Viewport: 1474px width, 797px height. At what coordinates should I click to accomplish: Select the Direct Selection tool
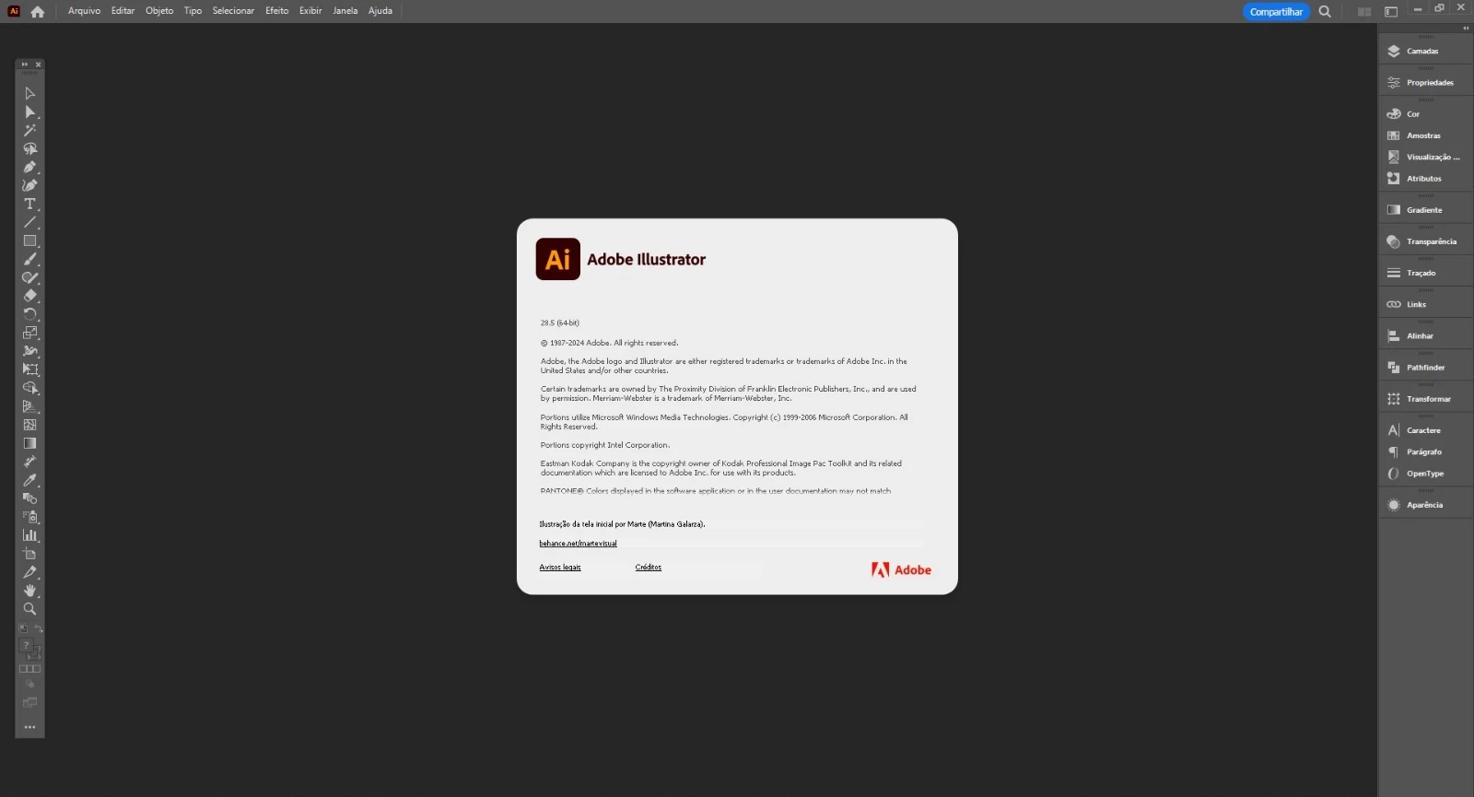29,111
